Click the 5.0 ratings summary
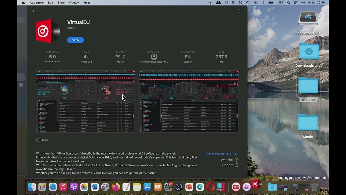The width and height of the screenshot is (346, 195). (x=52, y=57)
